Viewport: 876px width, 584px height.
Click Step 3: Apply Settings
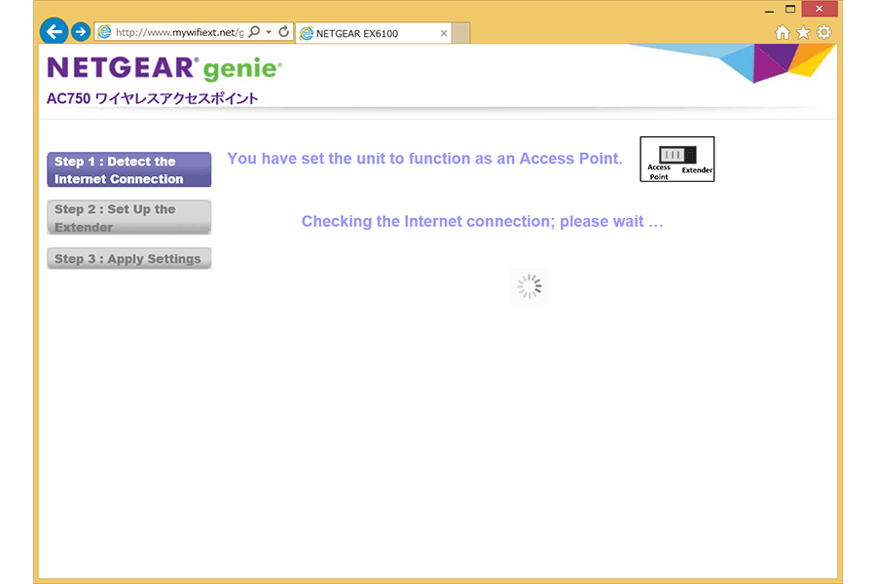(128, 259)
